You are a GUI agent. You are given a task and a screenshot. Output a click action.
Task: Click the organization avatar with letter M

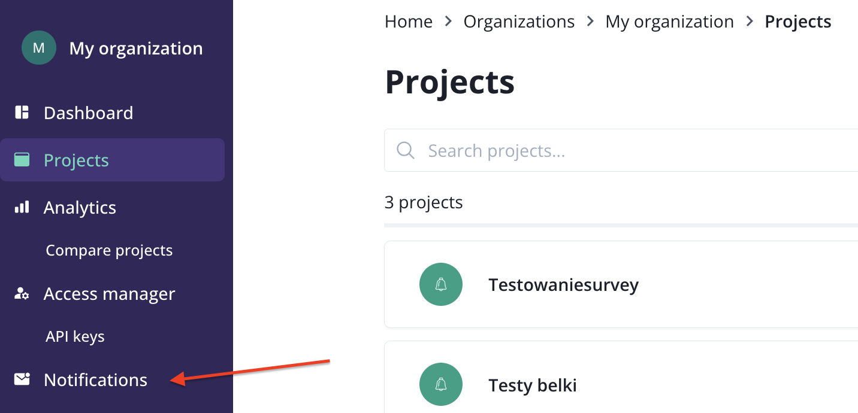[x=39, y=48]
